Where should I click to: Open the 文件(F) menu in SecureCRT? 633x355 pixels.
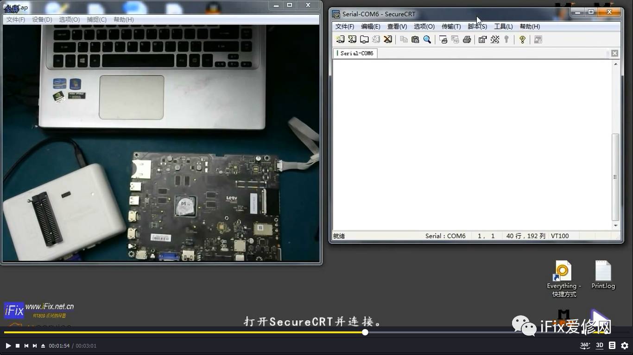[x=344, y=26]
